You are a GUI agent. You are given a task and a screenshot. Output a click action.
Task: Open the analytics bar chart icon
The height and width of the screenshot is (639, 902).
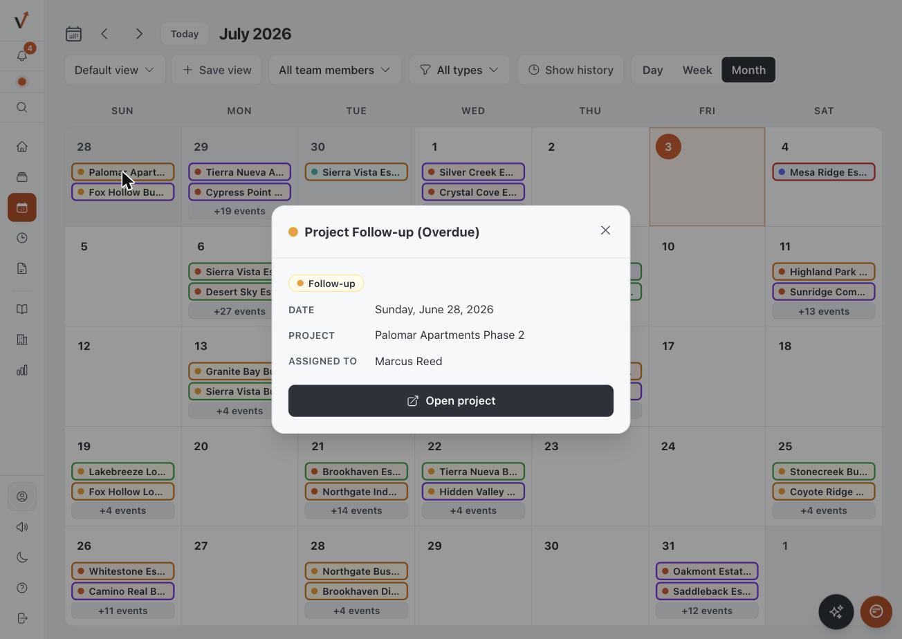(22, 370)
